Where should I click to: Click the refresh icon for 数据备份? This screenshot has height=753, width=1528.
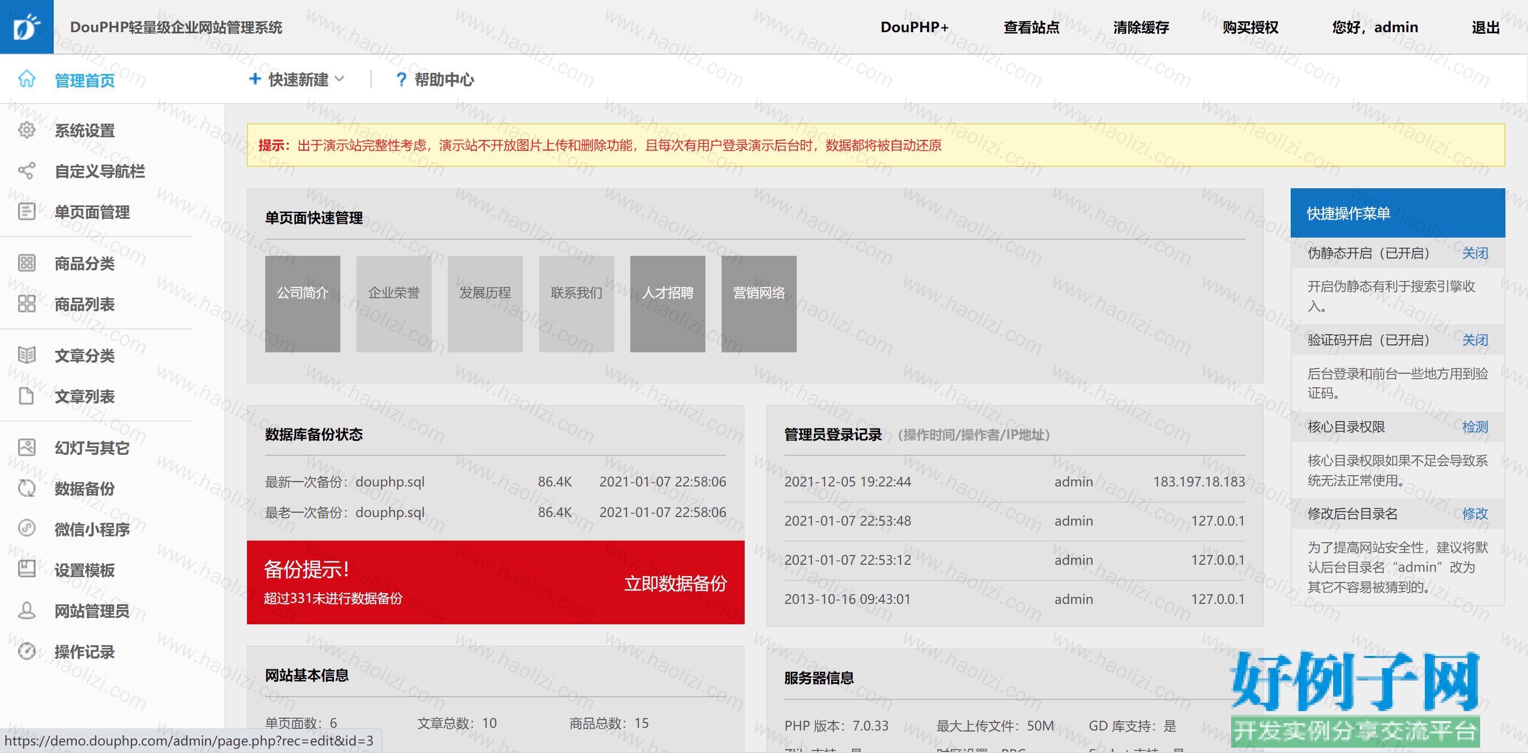click(x=27, y=488)
